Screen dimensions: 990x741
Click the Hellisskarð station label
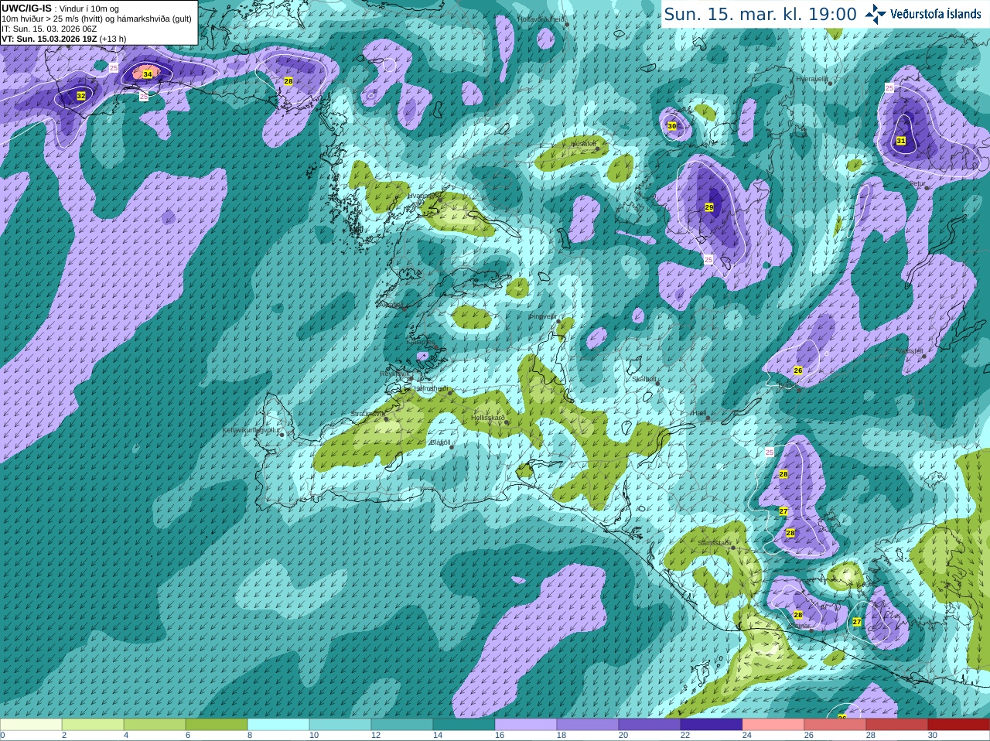click(488, 418)
